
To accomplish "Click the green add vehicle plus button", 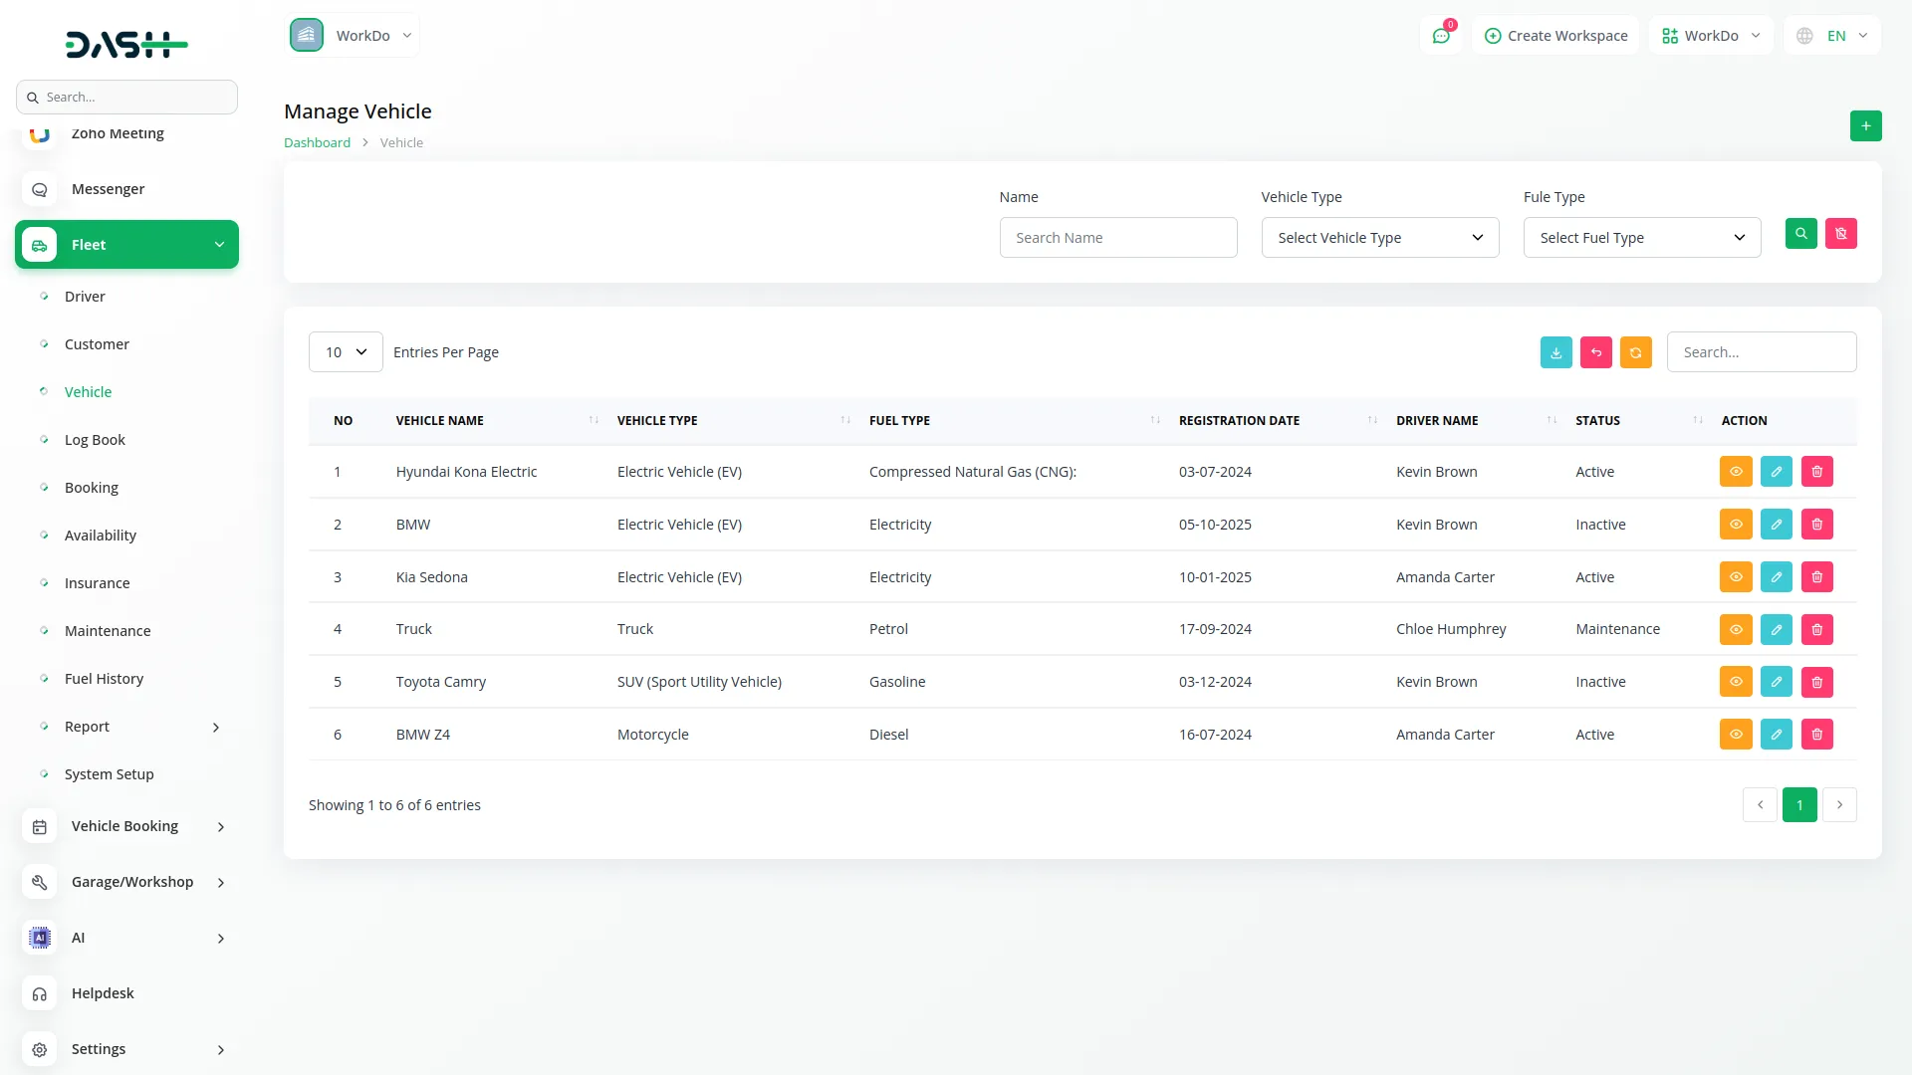I will point(1865,126).
